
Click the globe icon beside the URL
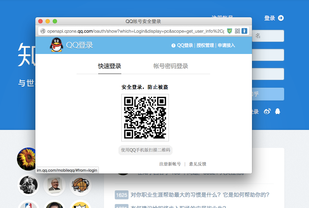[43, 31]
